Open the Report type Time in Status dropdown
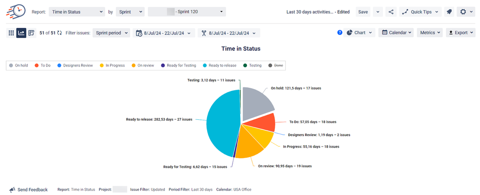 click(76, 12)
